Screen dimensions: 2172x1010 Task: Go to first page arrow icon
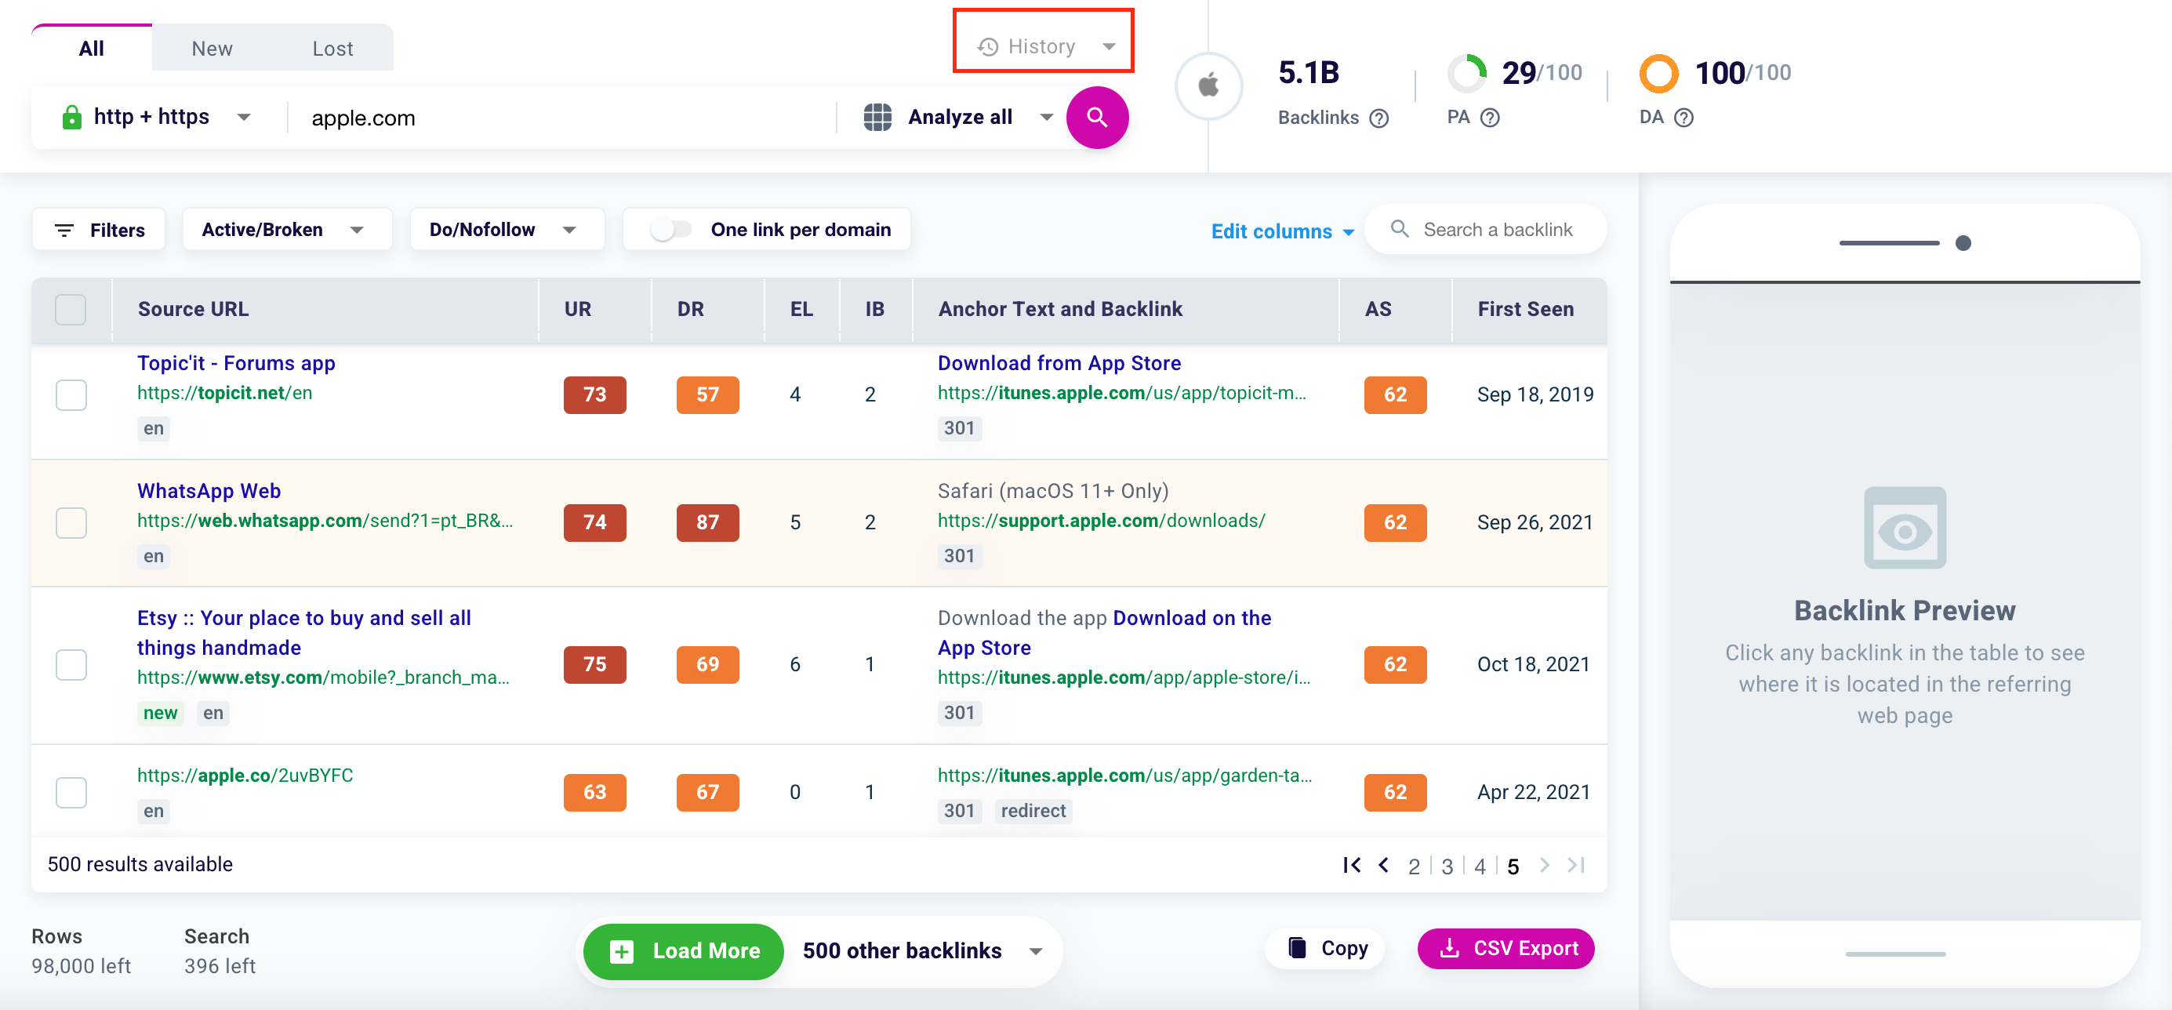1352,865
